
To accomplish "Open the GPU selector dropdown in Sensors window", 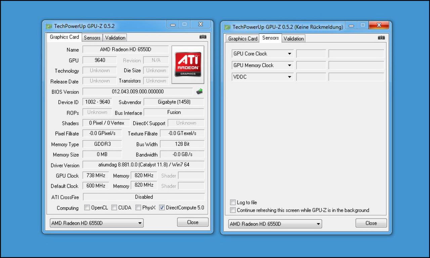I will coord(275,224).
